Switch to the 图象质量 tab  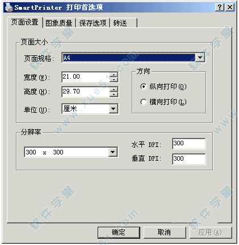click(x=59, y=23)
